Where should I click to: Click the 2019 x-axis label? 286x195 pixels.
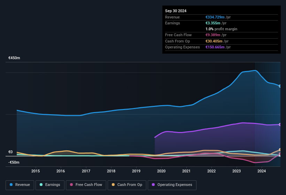click(x=136, y=171)
